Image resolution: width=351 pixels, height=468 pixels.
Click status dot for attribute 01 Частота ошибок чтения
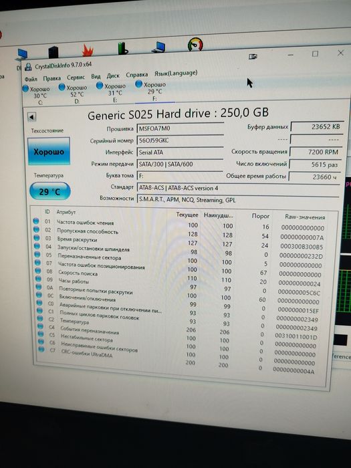point(36,221)
